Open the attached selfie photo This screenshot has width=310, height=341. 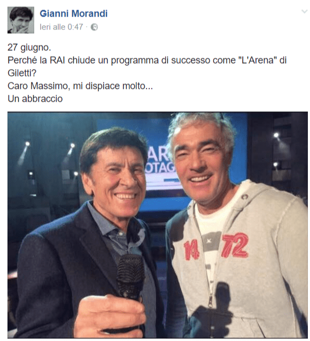158,225
